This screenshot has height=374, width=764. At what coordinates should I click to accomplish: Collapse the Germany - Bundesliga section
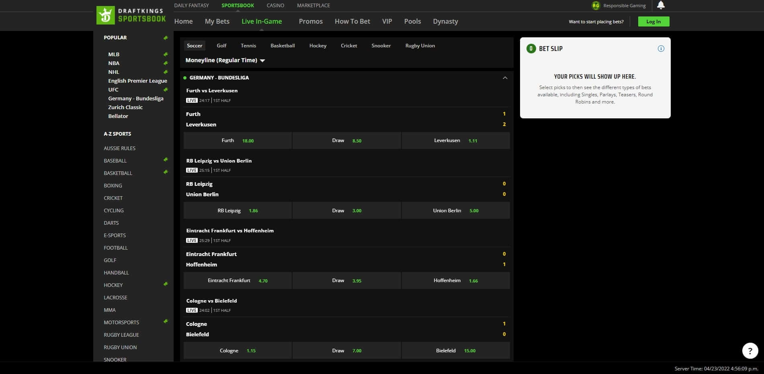(505, 77)
